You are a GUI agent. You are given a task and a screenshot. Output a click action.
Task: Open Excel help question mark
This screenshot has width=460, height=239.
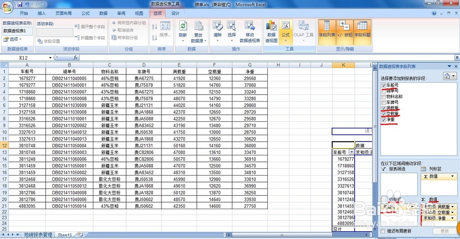[x=434, y=13]
